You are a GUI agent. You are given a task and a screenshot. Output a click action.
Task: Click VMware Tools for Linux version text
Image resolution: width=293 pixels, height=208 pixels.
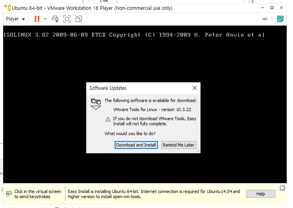pos(152,110)
